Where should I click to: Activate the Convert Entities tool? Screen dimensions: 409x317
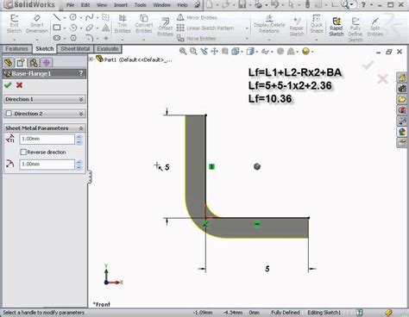coord(143,24)
